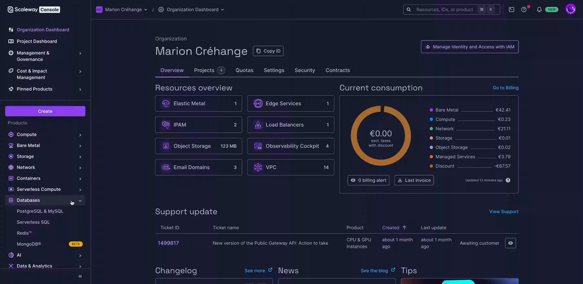This screenshot has height=284, width=583.
Task: Open Redis under Databases
Action: (x=24, y=233)
